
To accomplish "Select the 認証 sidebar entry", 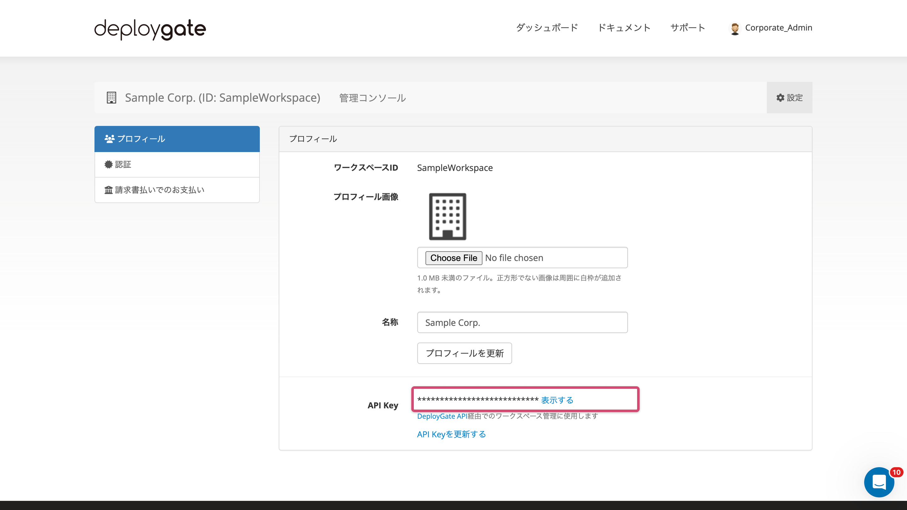I will point(123,164).
